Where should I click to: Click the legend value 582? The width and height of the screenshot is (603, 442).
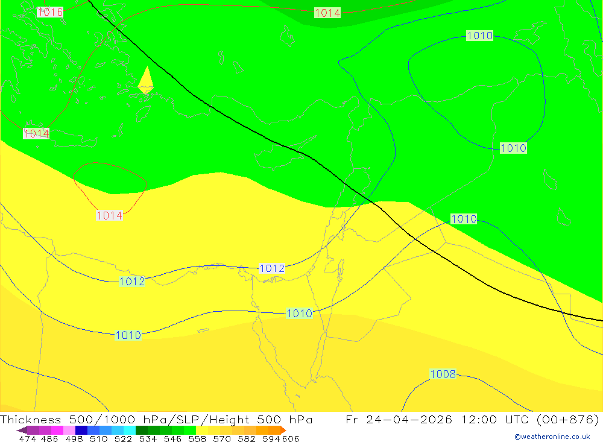coord(247,438)
